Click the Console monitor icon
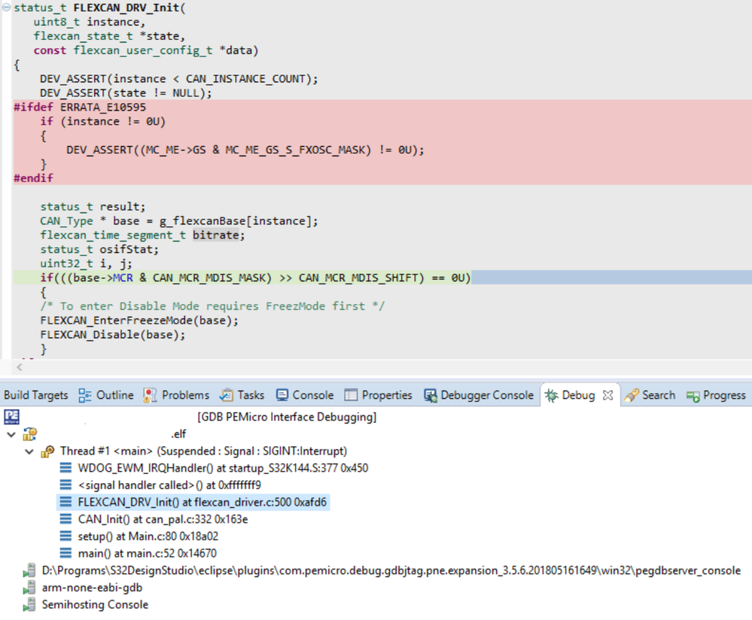752x620 pixels. [x=282, y=395]
